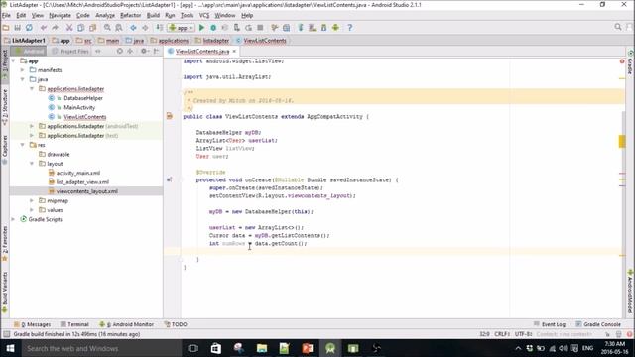Click the Search Everywhere magnifier icon
Screen dimensions: 635x357
pyautogui.click(x=618, y=27)
